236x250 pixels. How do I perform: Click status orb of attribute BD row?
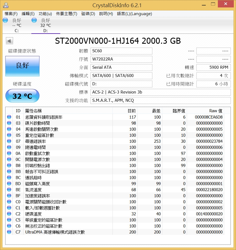tap(9, 184)
